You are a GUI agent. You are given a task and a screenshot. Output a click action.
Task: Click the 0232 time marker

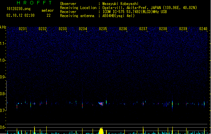point(43,29)
